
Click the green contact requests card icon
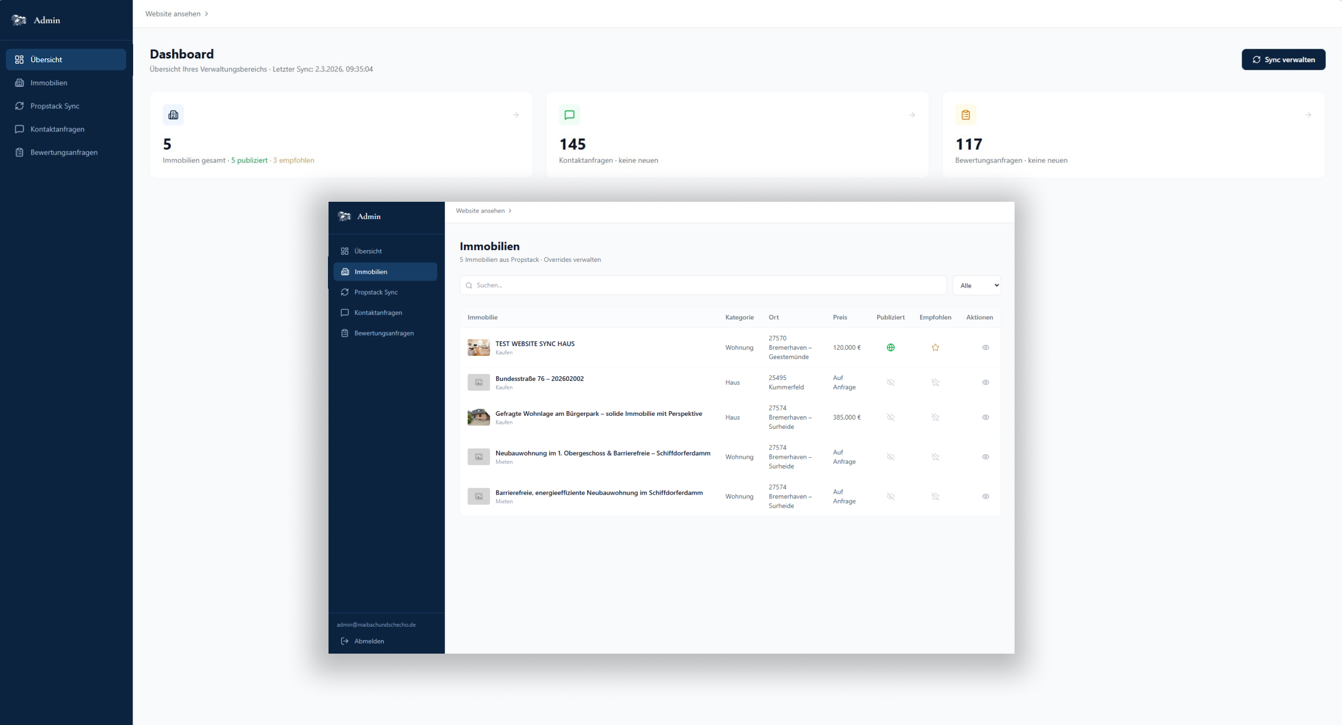pos(569,114)
